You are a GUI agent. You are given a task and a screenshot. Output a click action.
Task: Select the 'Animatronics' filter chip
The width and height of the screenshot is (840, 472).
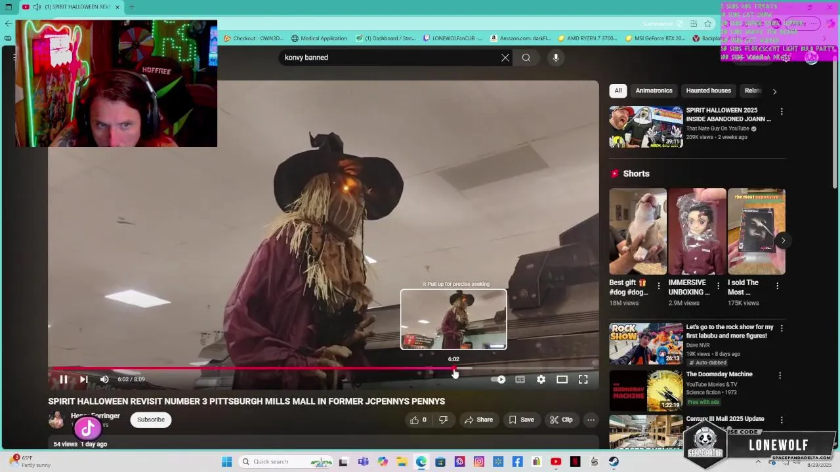click(x=654, y=90)
